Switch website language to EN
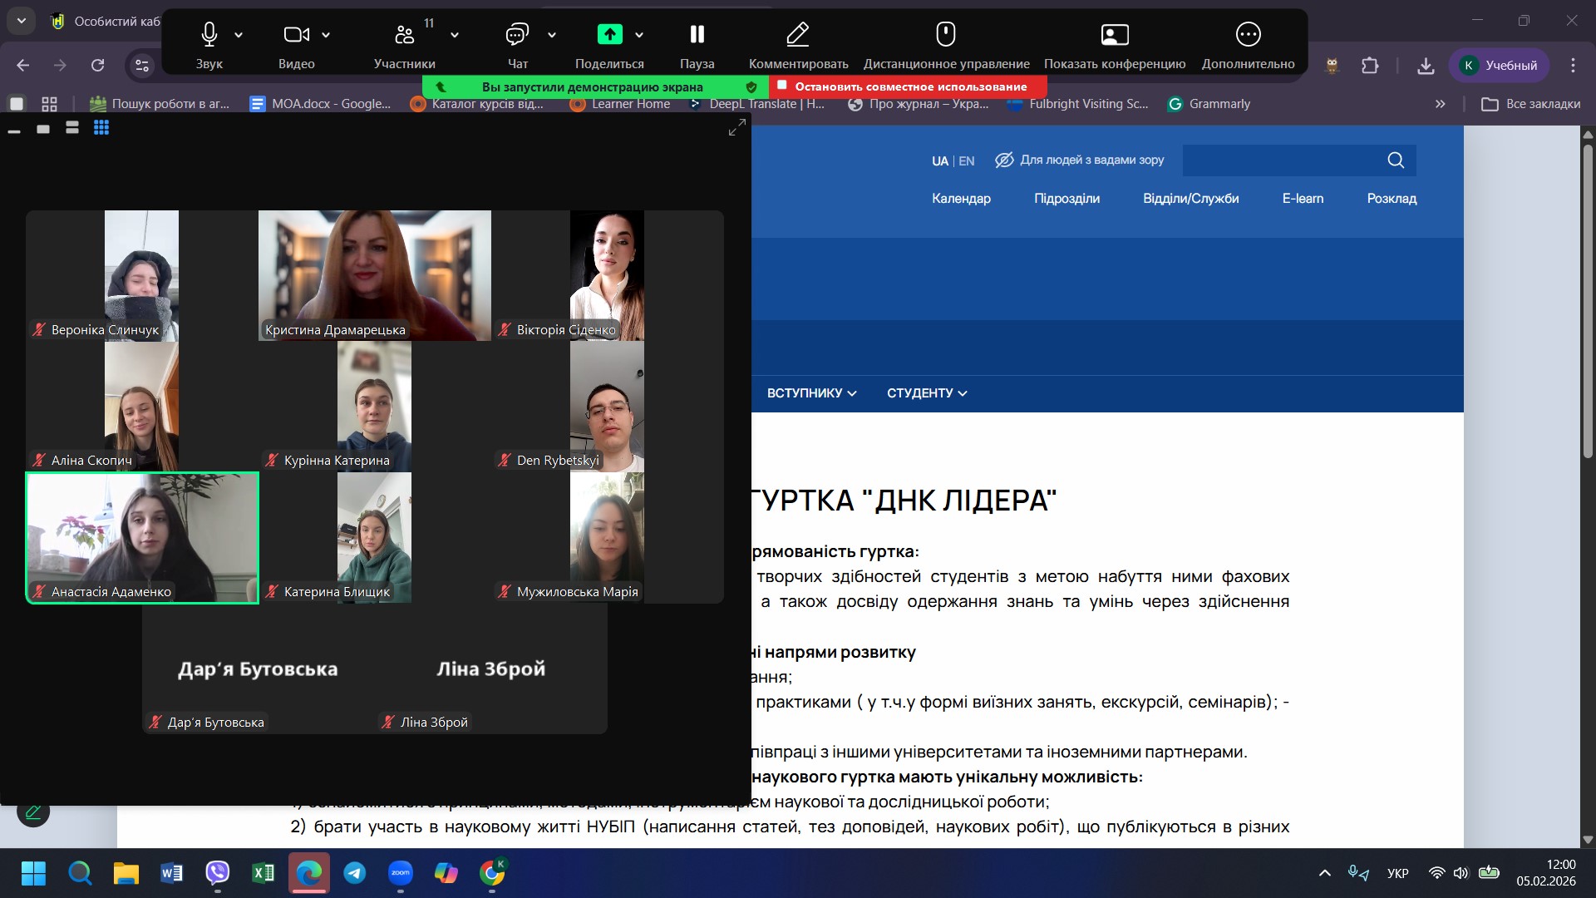Screen dimensions: 1596x898 (x=967, y=161)
